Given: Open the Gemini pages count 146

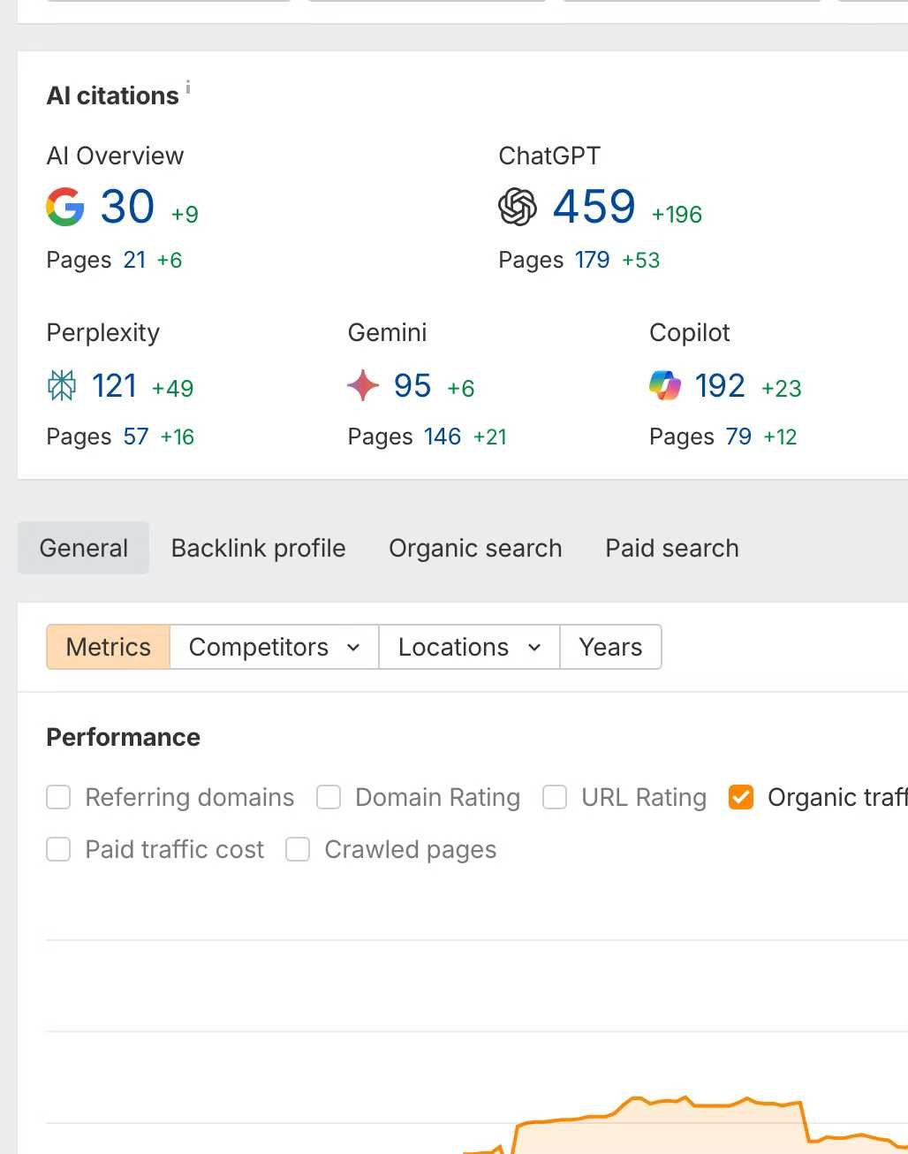Looking at the screenshot, I should click(443, 437).
